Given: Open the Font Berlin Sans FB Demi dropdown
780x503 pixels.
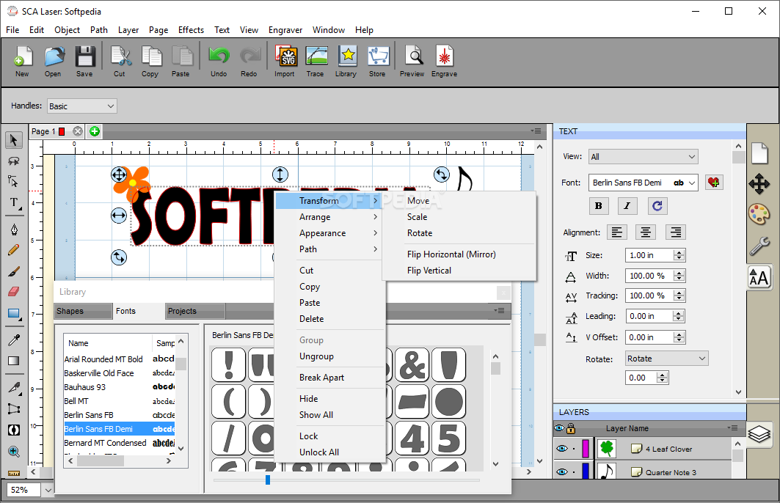Looking at the screenshot, I should (x=644, y=183).
